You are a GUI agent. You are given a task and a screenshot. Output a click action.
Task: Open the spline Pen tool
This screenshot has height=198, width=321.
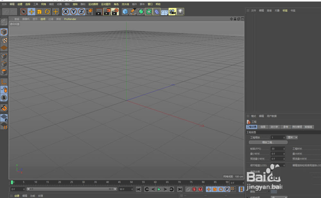(x=133, y=12)
